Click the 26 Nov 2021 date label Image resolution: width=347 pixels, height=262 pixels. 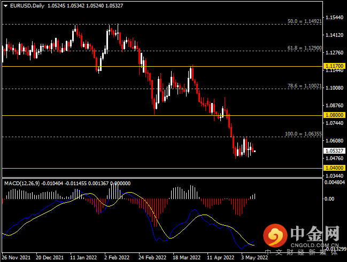point(16,258)
